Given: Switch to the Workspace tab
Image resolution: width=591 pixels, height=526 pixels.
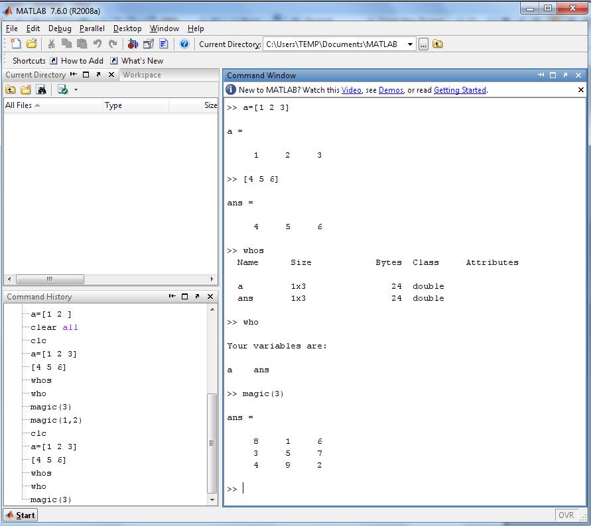Looking at the screenshot, I should [x=143, y=74].
